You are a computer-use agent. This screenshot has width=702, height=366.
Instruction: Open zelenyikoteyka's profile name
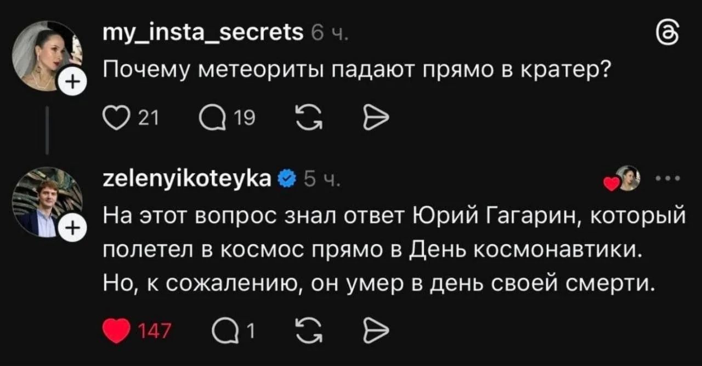(188, 177)
